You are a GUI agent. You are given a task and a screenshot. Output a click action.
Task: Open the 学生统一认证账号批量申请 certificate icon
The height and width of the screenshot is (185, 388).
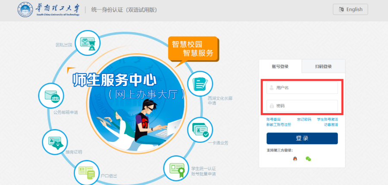[x=176, y=169]
